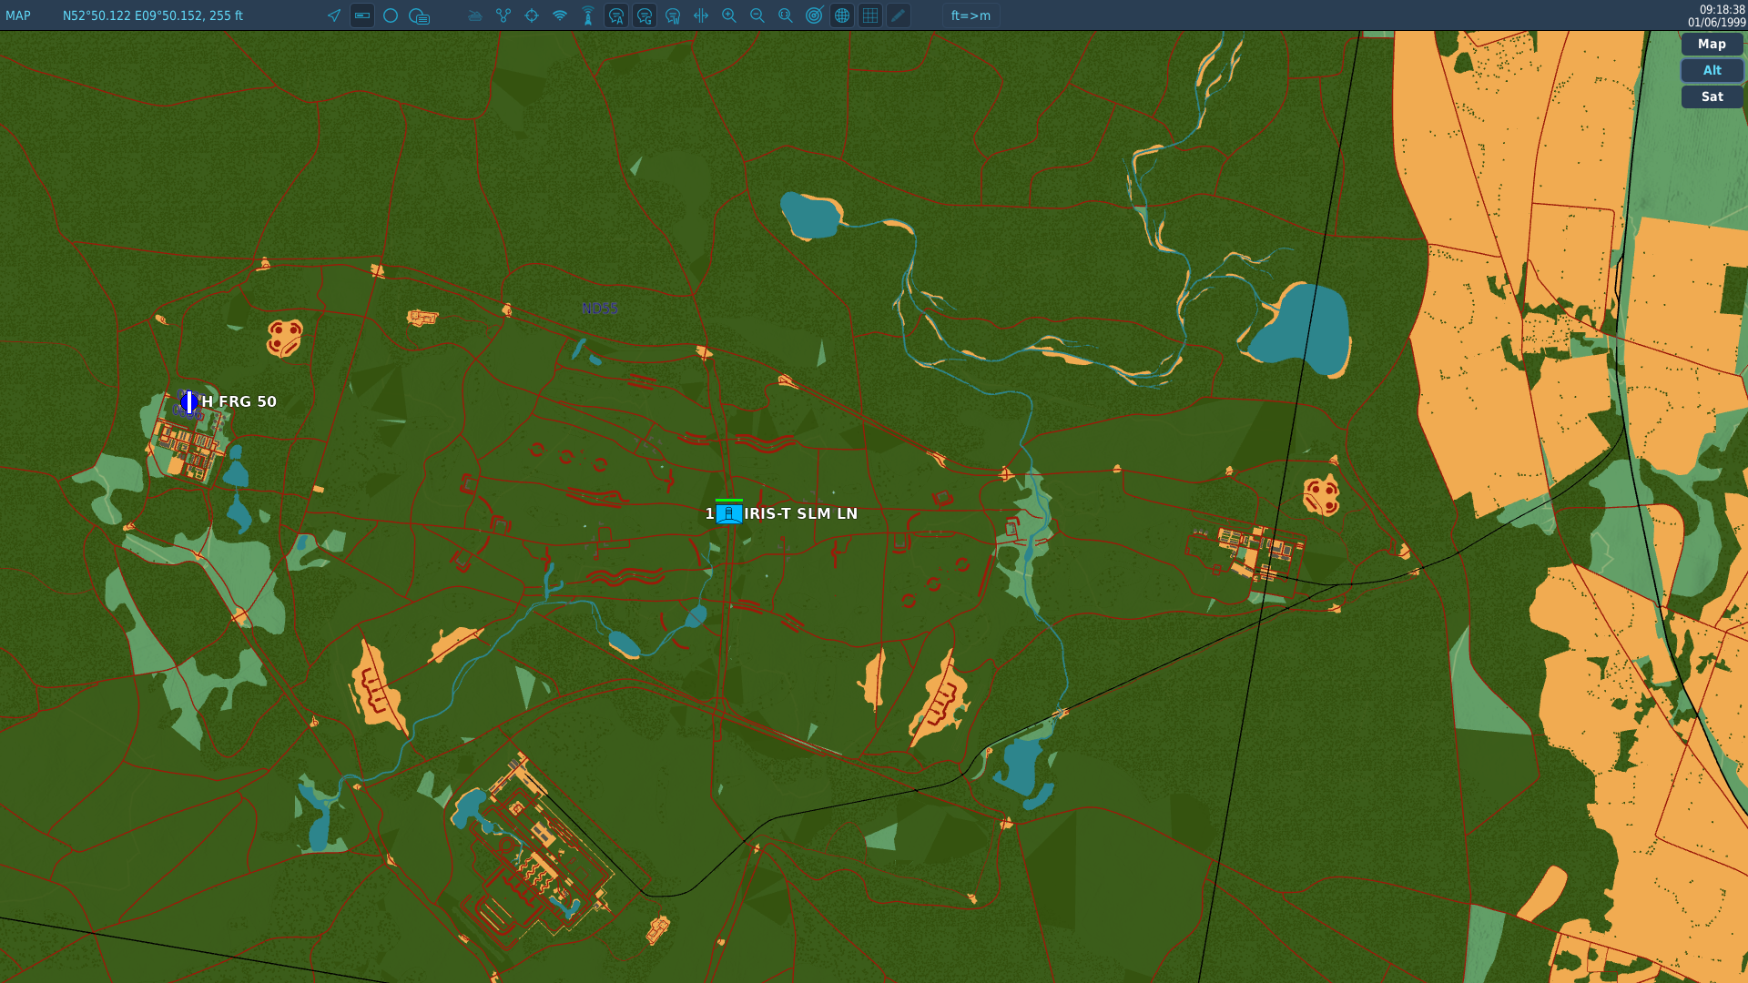This screenshot has width=1748, height=983.
Task: Click the bullseye target icon
Action: pos(814,15)
